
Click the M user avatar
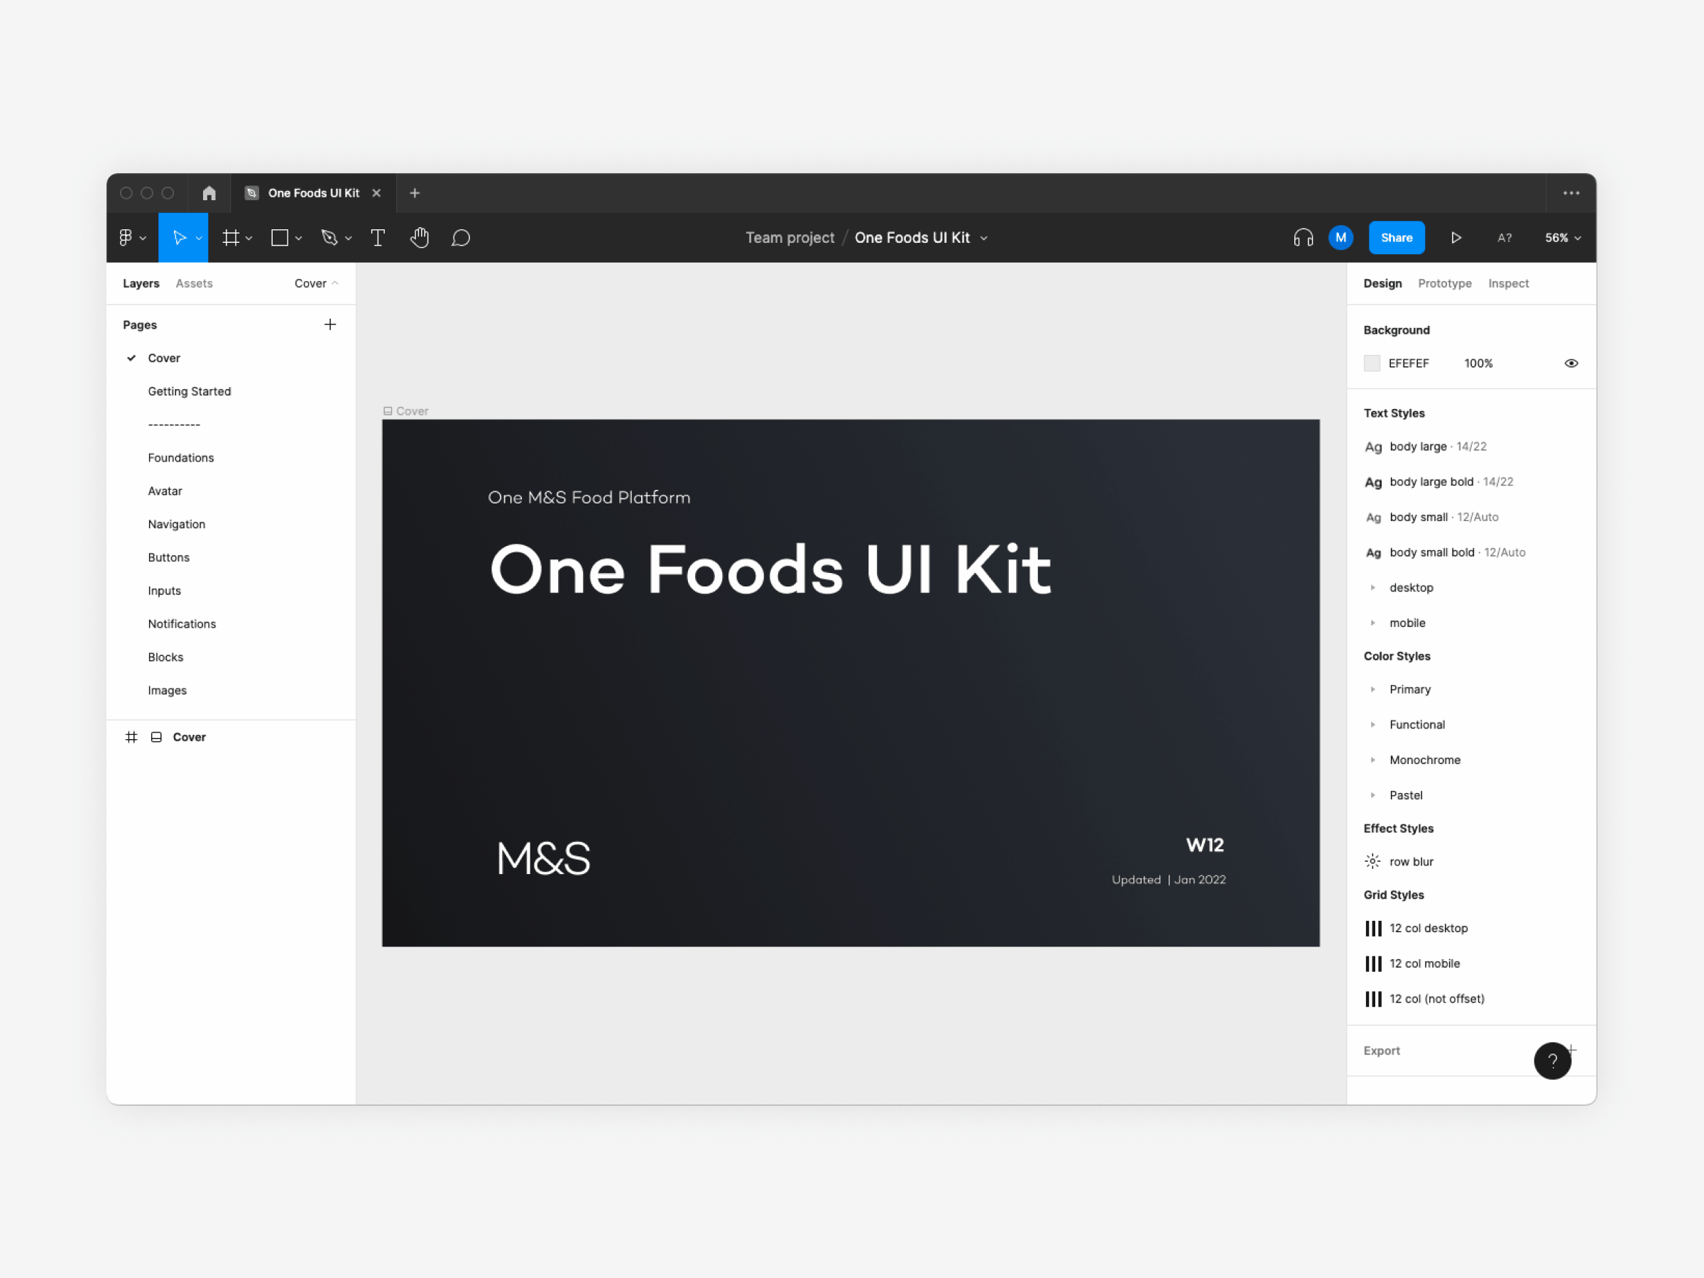pyautogui.click(x=1340, y=237)
